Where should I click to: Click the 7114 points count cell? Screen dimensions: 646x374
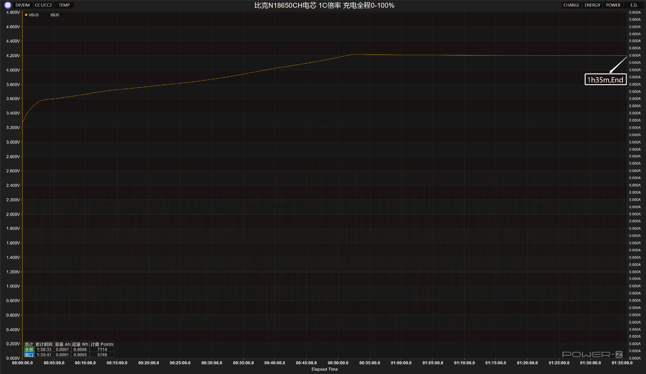(x=102, y=349)
